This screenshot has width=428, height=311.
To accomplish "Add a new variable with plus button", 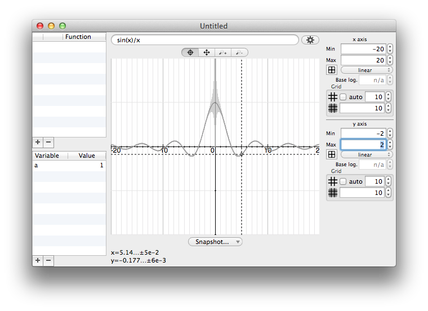I will click(38, 260).
